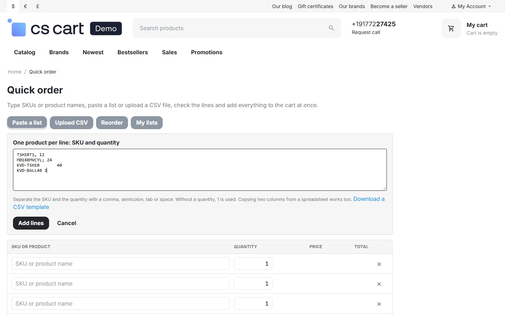Download the CSV template
The image size is (505, 315).
(369, 199)
